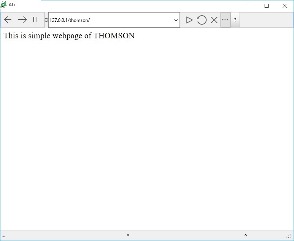The width and height of the screenshot is (294, 241).
Task: Go forward with the right arrow button
Action: pos(22,20)
